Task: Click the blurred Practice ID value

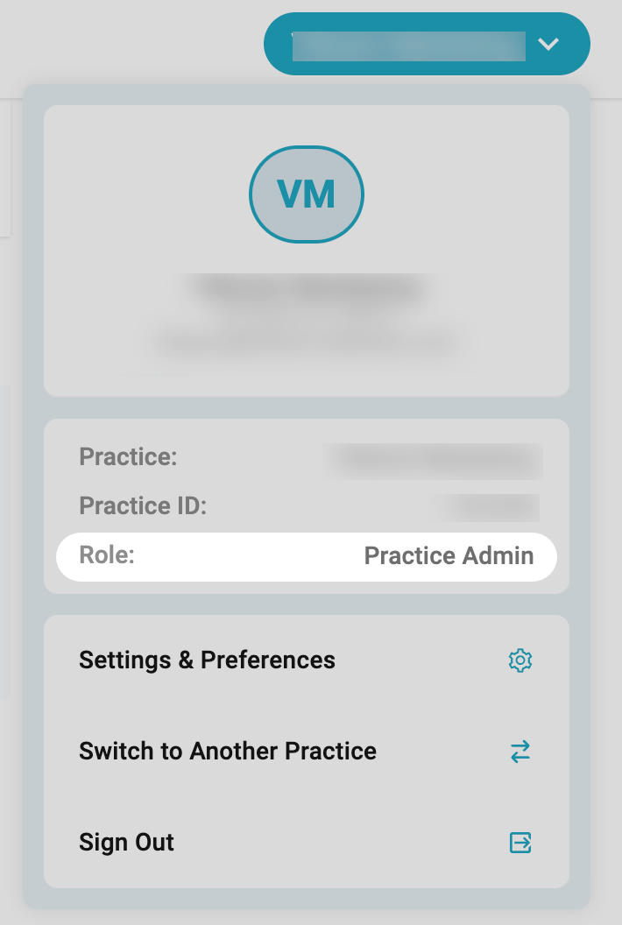Action: [x=488, y=507]
